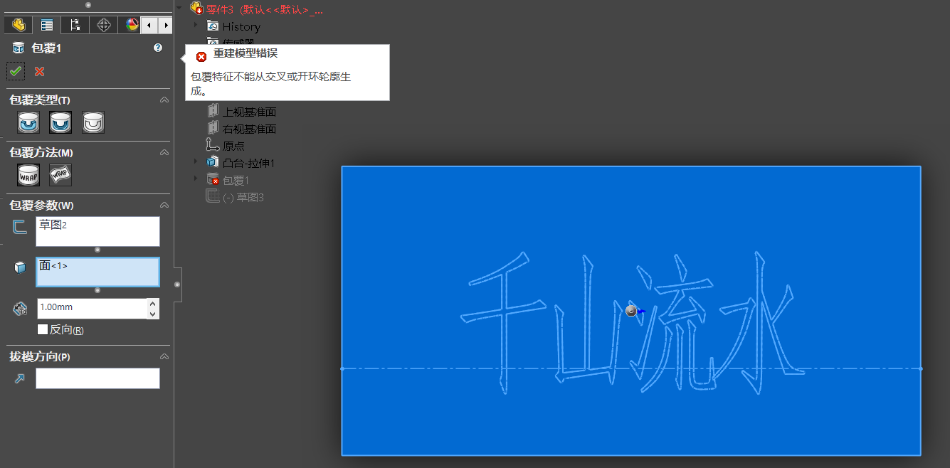Screen dimensions: 950x468
Task: Collapse the 拔模方向(P) section
Action: click(x=164, y=356)
